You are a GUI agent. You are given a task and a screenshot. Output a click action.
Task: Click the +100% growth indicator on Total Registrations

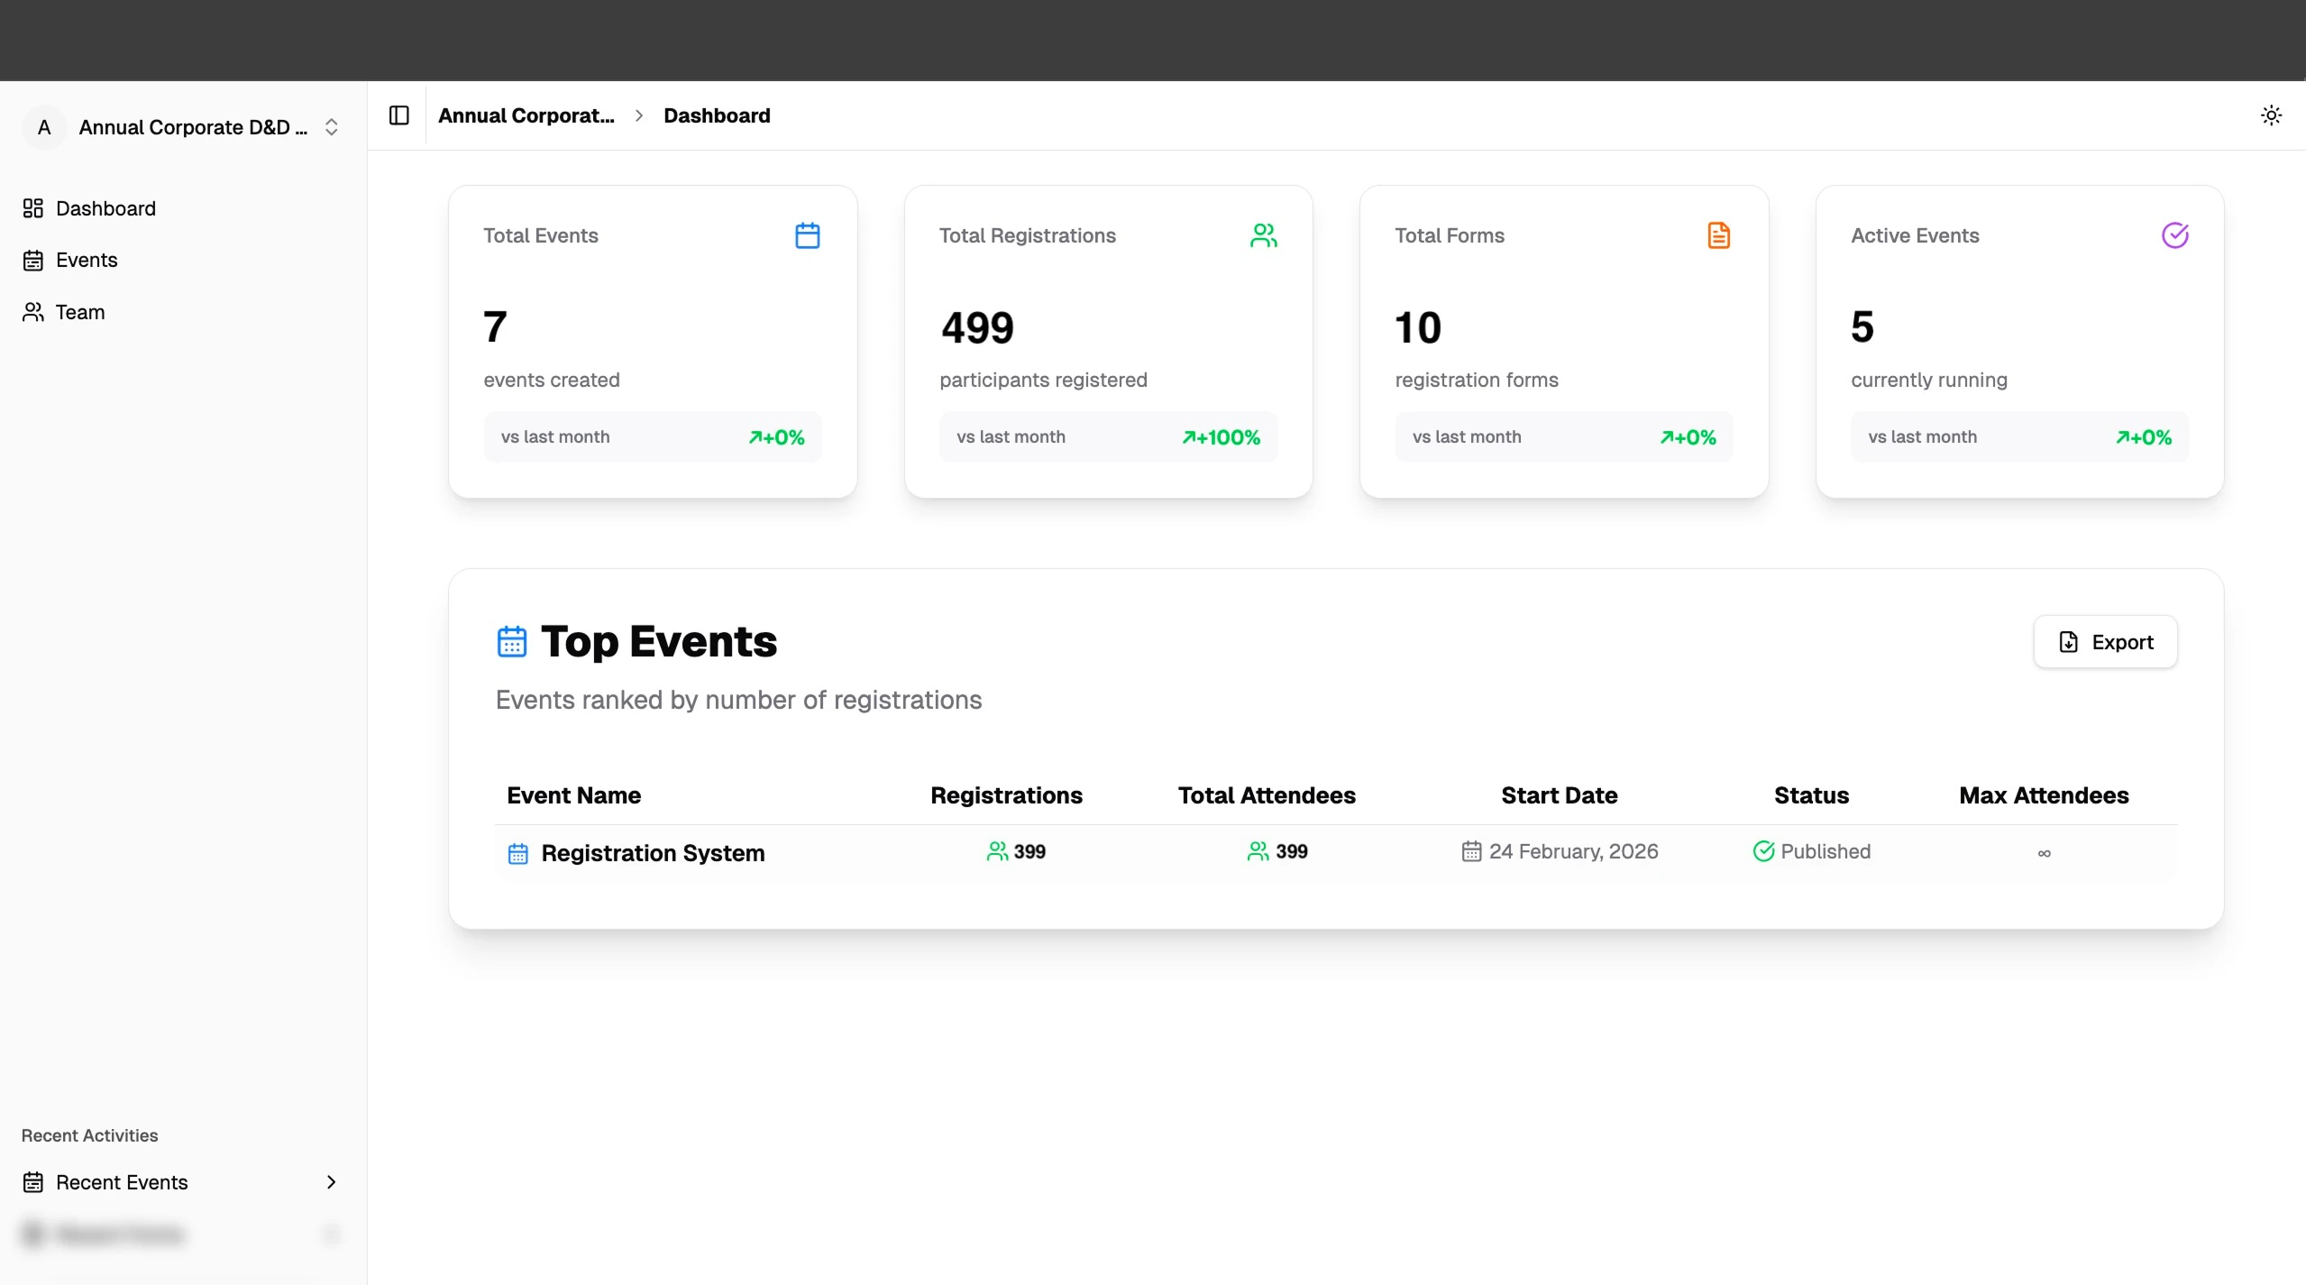[x=1222, y=436]
